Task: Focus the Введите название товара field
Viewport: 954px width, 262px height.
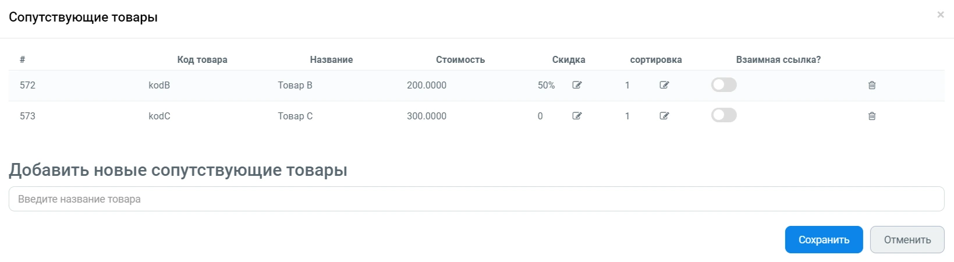Action: tap(476, 199)
